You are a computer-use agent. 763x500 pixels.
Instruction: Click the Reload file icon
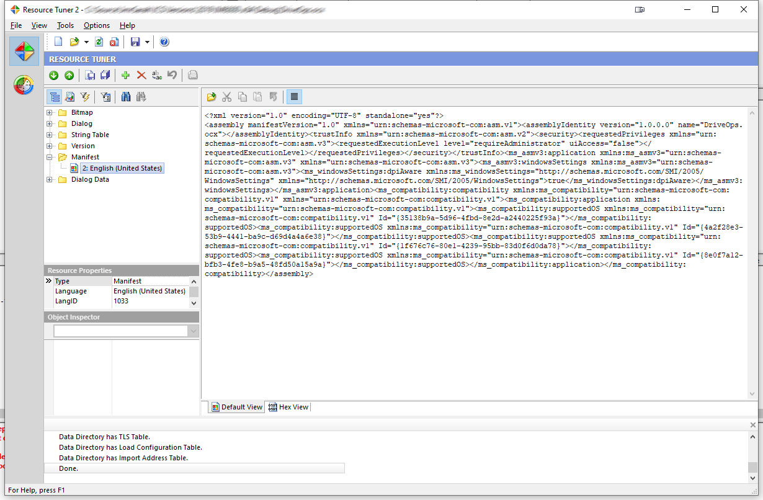(x=99, y=42)
